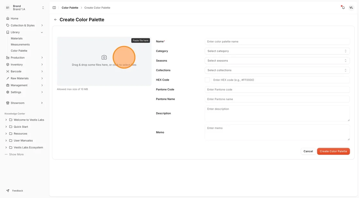Image resolution: width=359 pixels, height=198 pixels.
Task: Toggle the sidebar panel icon
Action: click(54, 8)
